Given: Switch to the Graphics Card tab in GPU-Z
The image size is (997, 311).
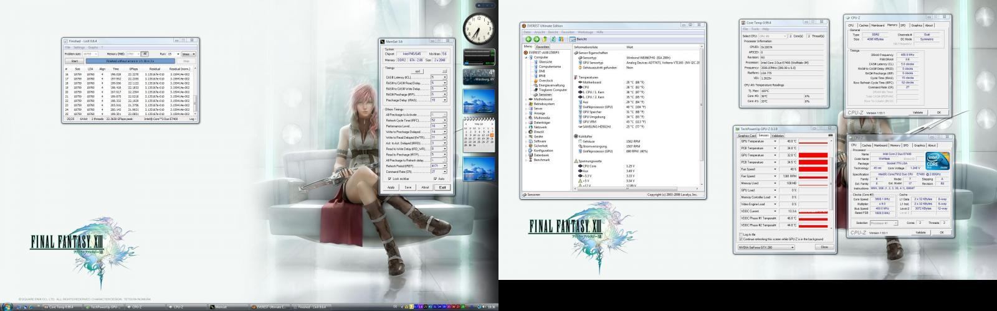Looking at the screenshot, I should tap(747, 136).
